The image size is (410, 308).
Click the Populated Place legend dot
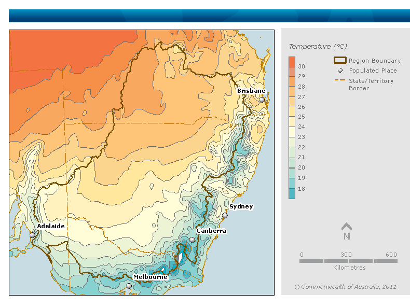pyautogui.click(x=340, y=71)
